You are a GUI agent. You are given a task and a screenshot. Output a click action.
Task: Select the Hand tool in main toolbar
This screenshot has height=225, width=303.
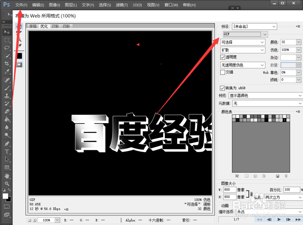pyautogui.click(x=7, y=176)
